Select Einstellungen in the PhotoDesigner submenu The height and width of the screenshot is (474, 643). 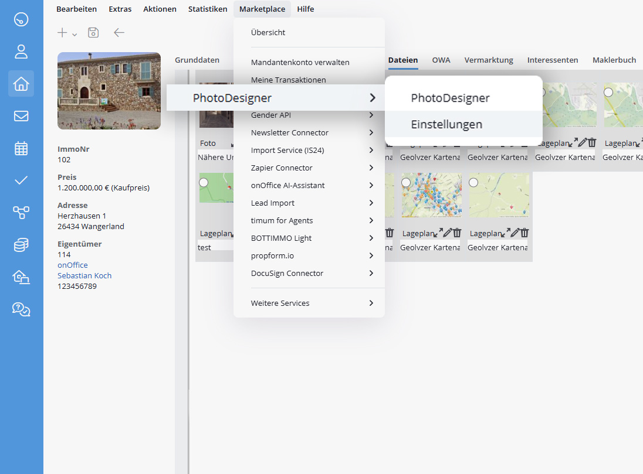(446, 124)
